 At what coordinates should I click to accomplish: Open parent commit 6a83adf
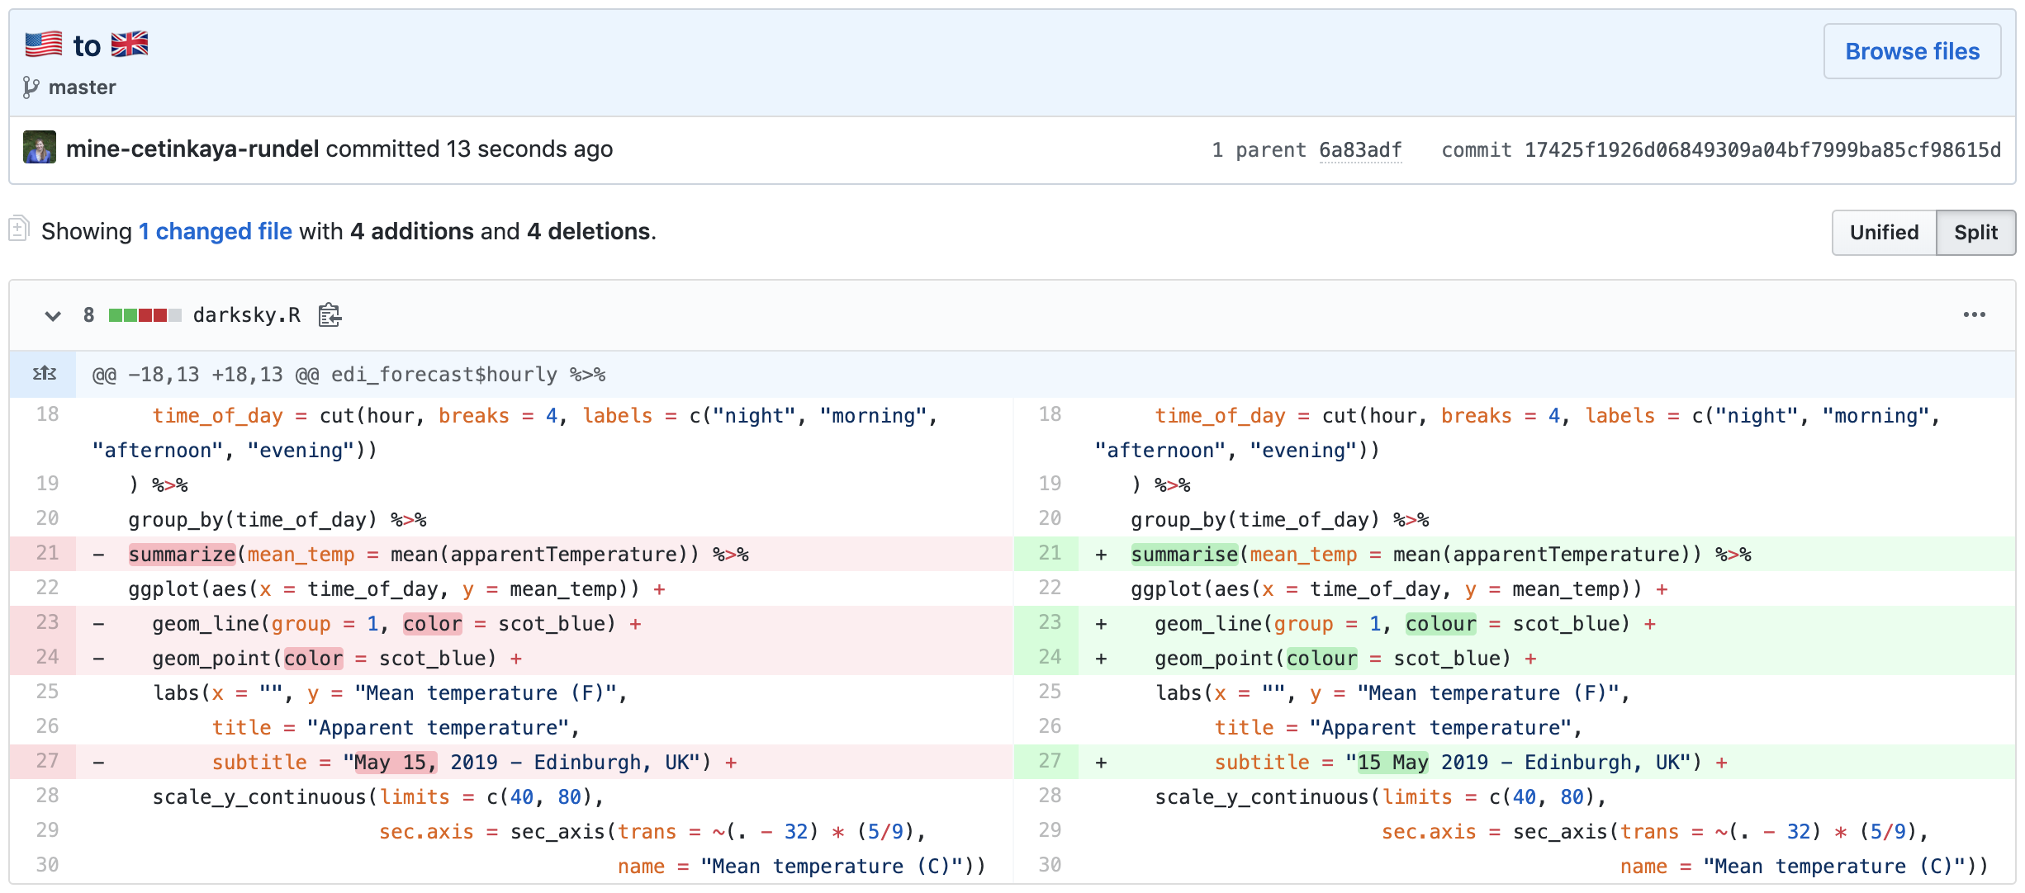(1360, 150)
